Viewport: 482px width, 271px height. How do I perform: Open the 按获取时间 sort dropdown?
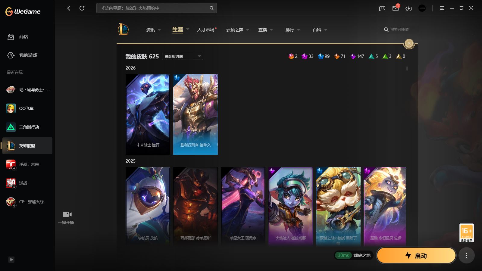click(183, 56)
